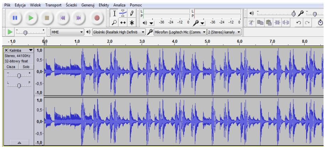Open the Ścieżki menu
325x147 pixels.
tap(71, 5)
